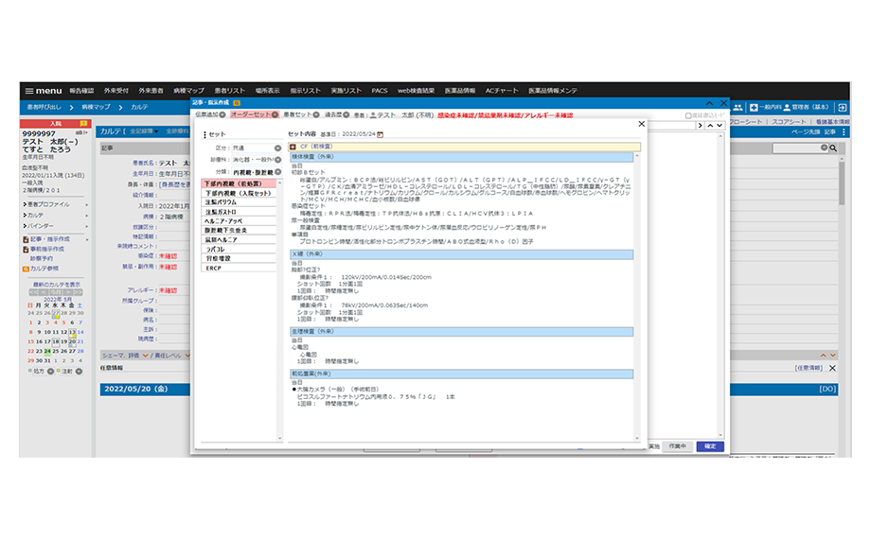Open 患者リスト in top menu bar
This screenshot has width=871, height=539.
tap(230, 91)
